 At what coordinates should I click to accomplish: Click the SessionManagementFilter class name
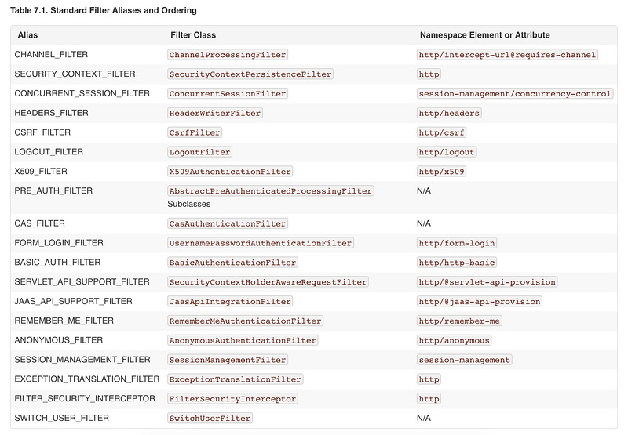coord(228,360)
